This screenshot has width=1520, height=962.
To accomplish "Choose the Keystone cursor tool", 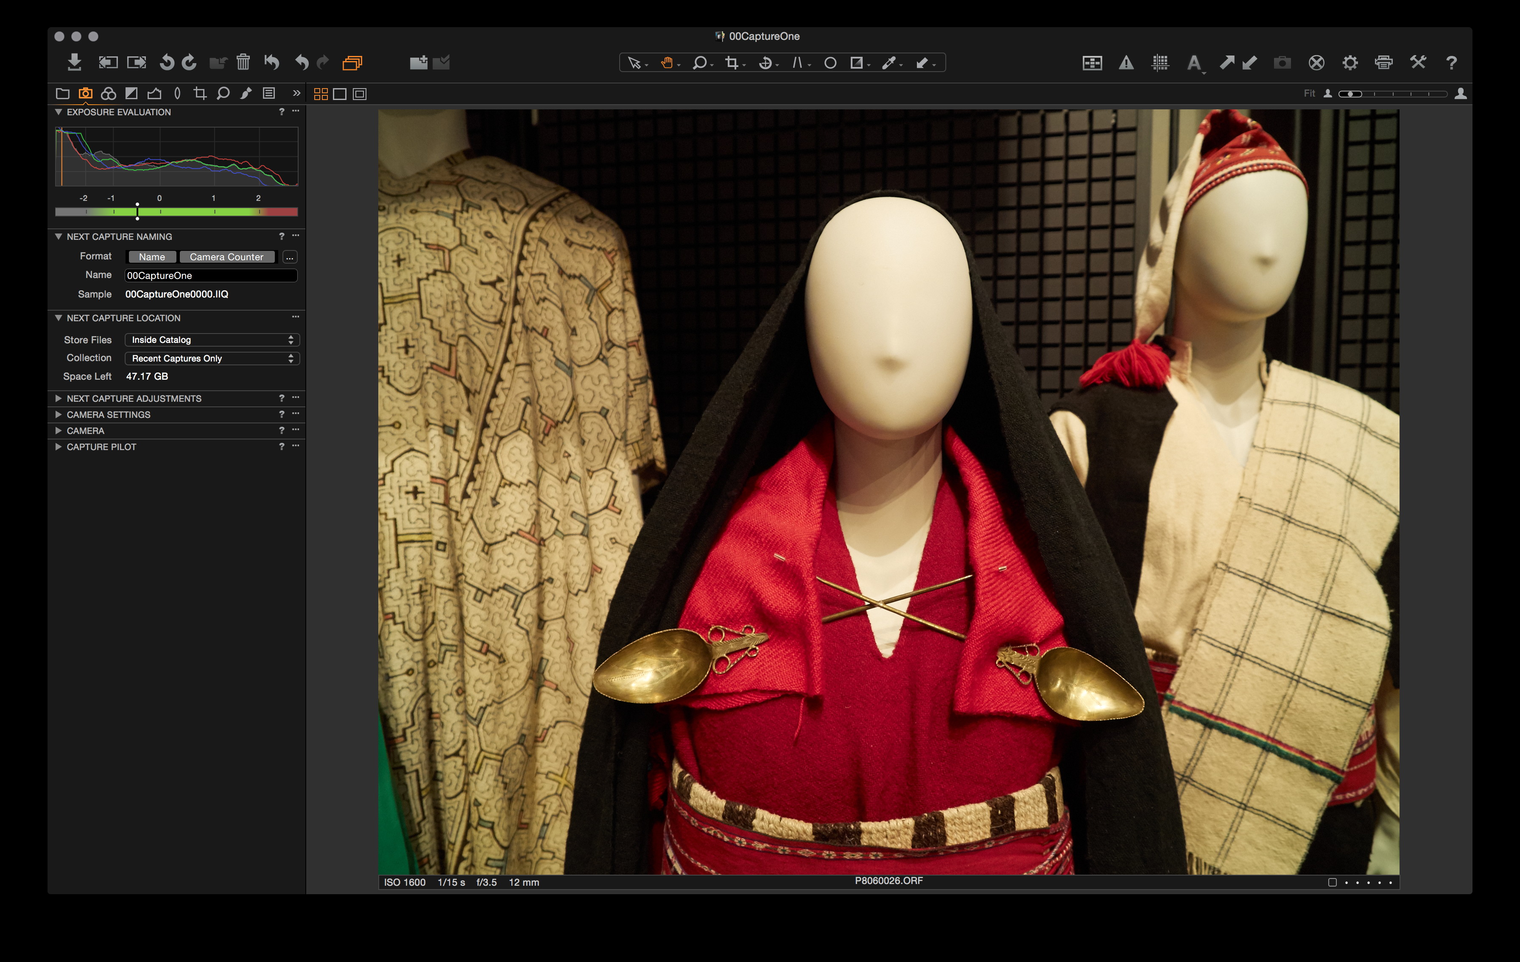I will [798, 62].
